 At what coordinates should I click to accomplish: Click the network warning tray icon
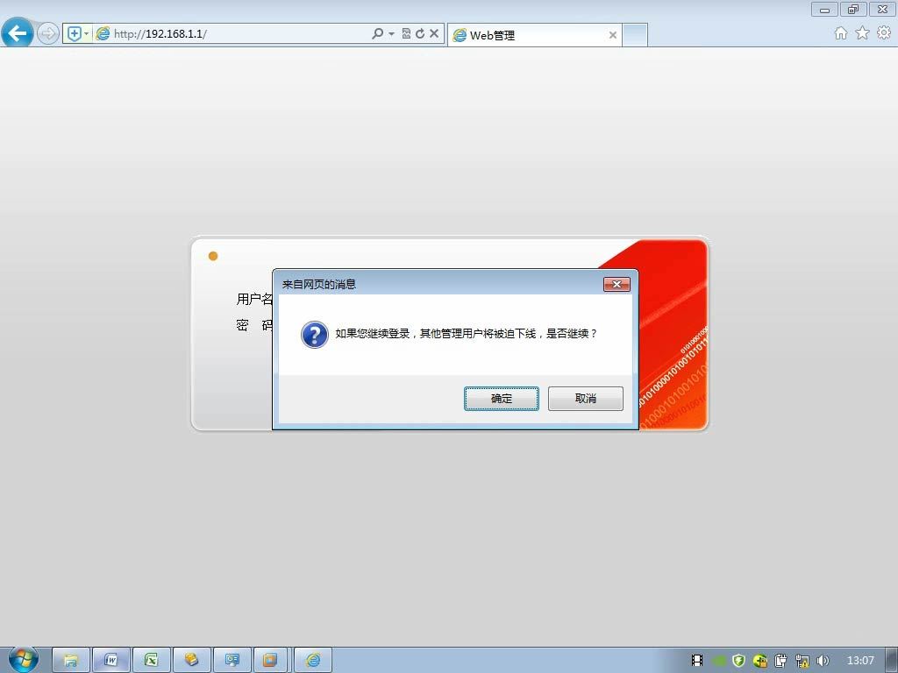tap(802, 661)
